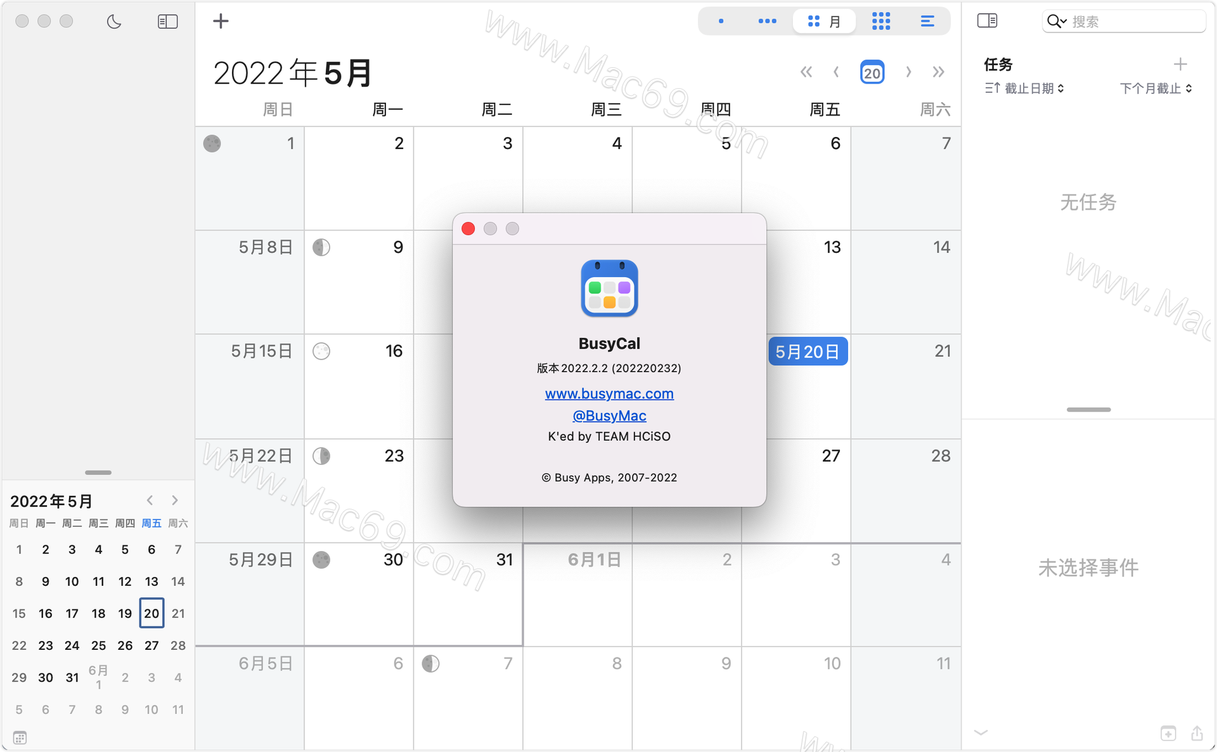
Task: Go to previous month chevron
Action: click(x=837, y=72)
